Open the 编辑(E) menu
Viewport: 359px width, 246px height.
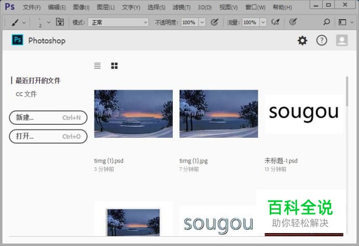[x=57, y=7]
